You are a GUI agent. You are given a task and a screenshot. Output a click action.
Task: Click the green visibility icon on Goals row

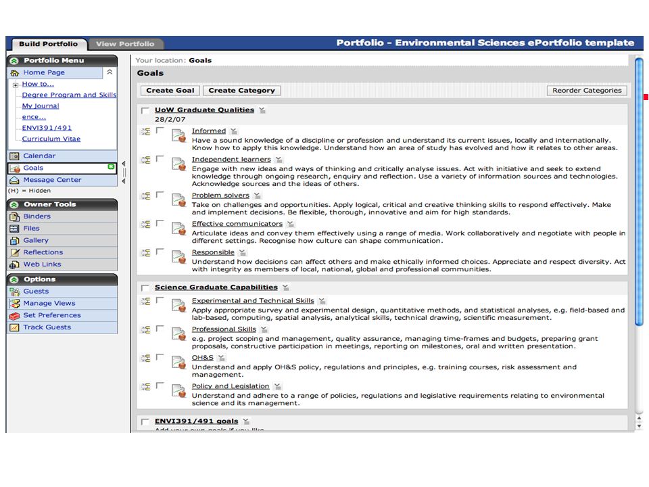point(111,167)
